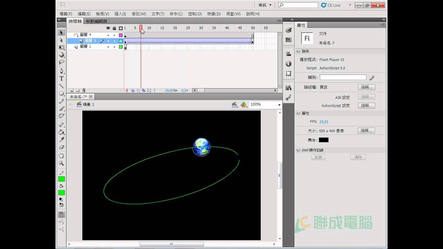The width and height of the screenshot is (443, 249).
Task: Click the edit class definition pencil icon
Action: 372,78
